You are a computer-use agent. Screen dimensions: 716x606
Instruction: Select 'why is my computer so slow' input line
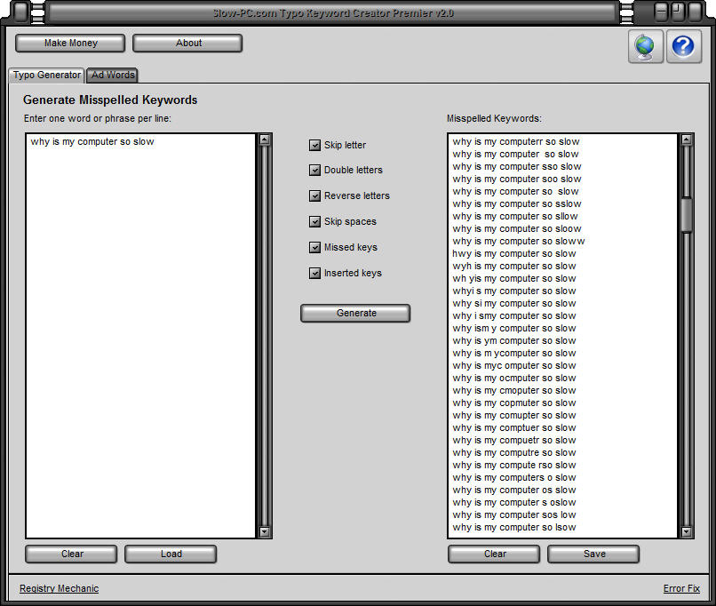point(92,141)
